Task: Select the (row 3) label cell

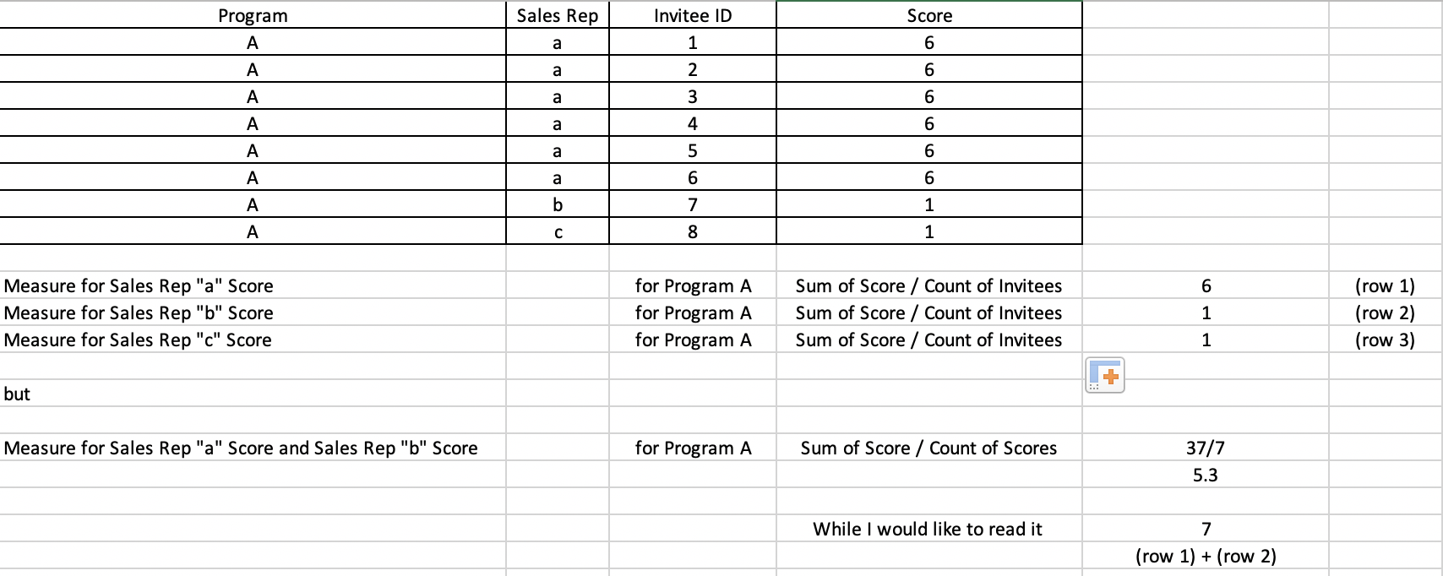Action: [1385, 340]
